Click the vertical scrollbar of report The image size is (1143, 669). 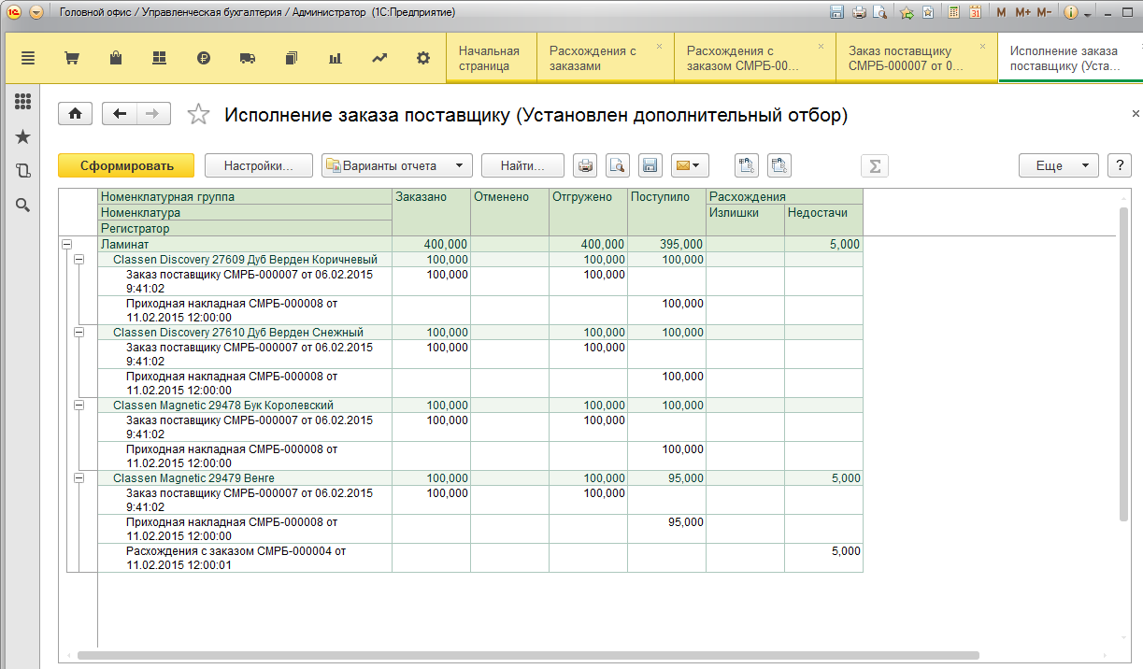pos(1123,364)
